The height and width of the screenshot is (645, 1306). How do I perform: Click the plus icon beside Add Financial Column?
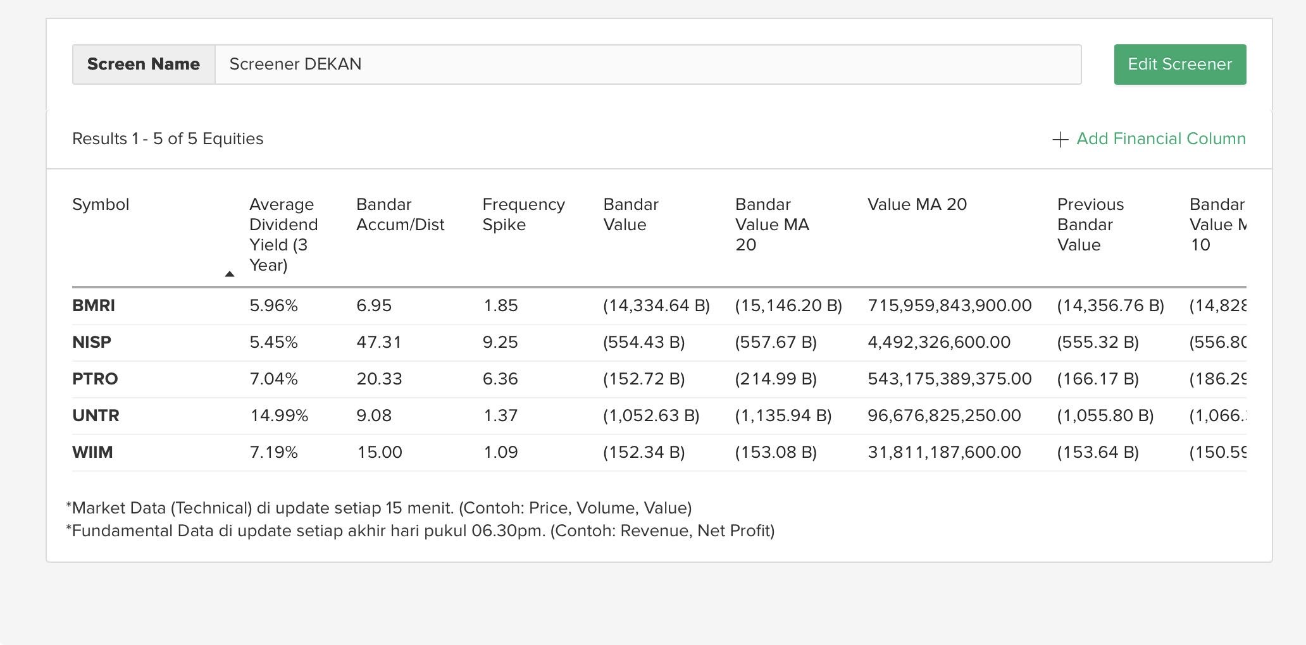tap(1060, 140)
